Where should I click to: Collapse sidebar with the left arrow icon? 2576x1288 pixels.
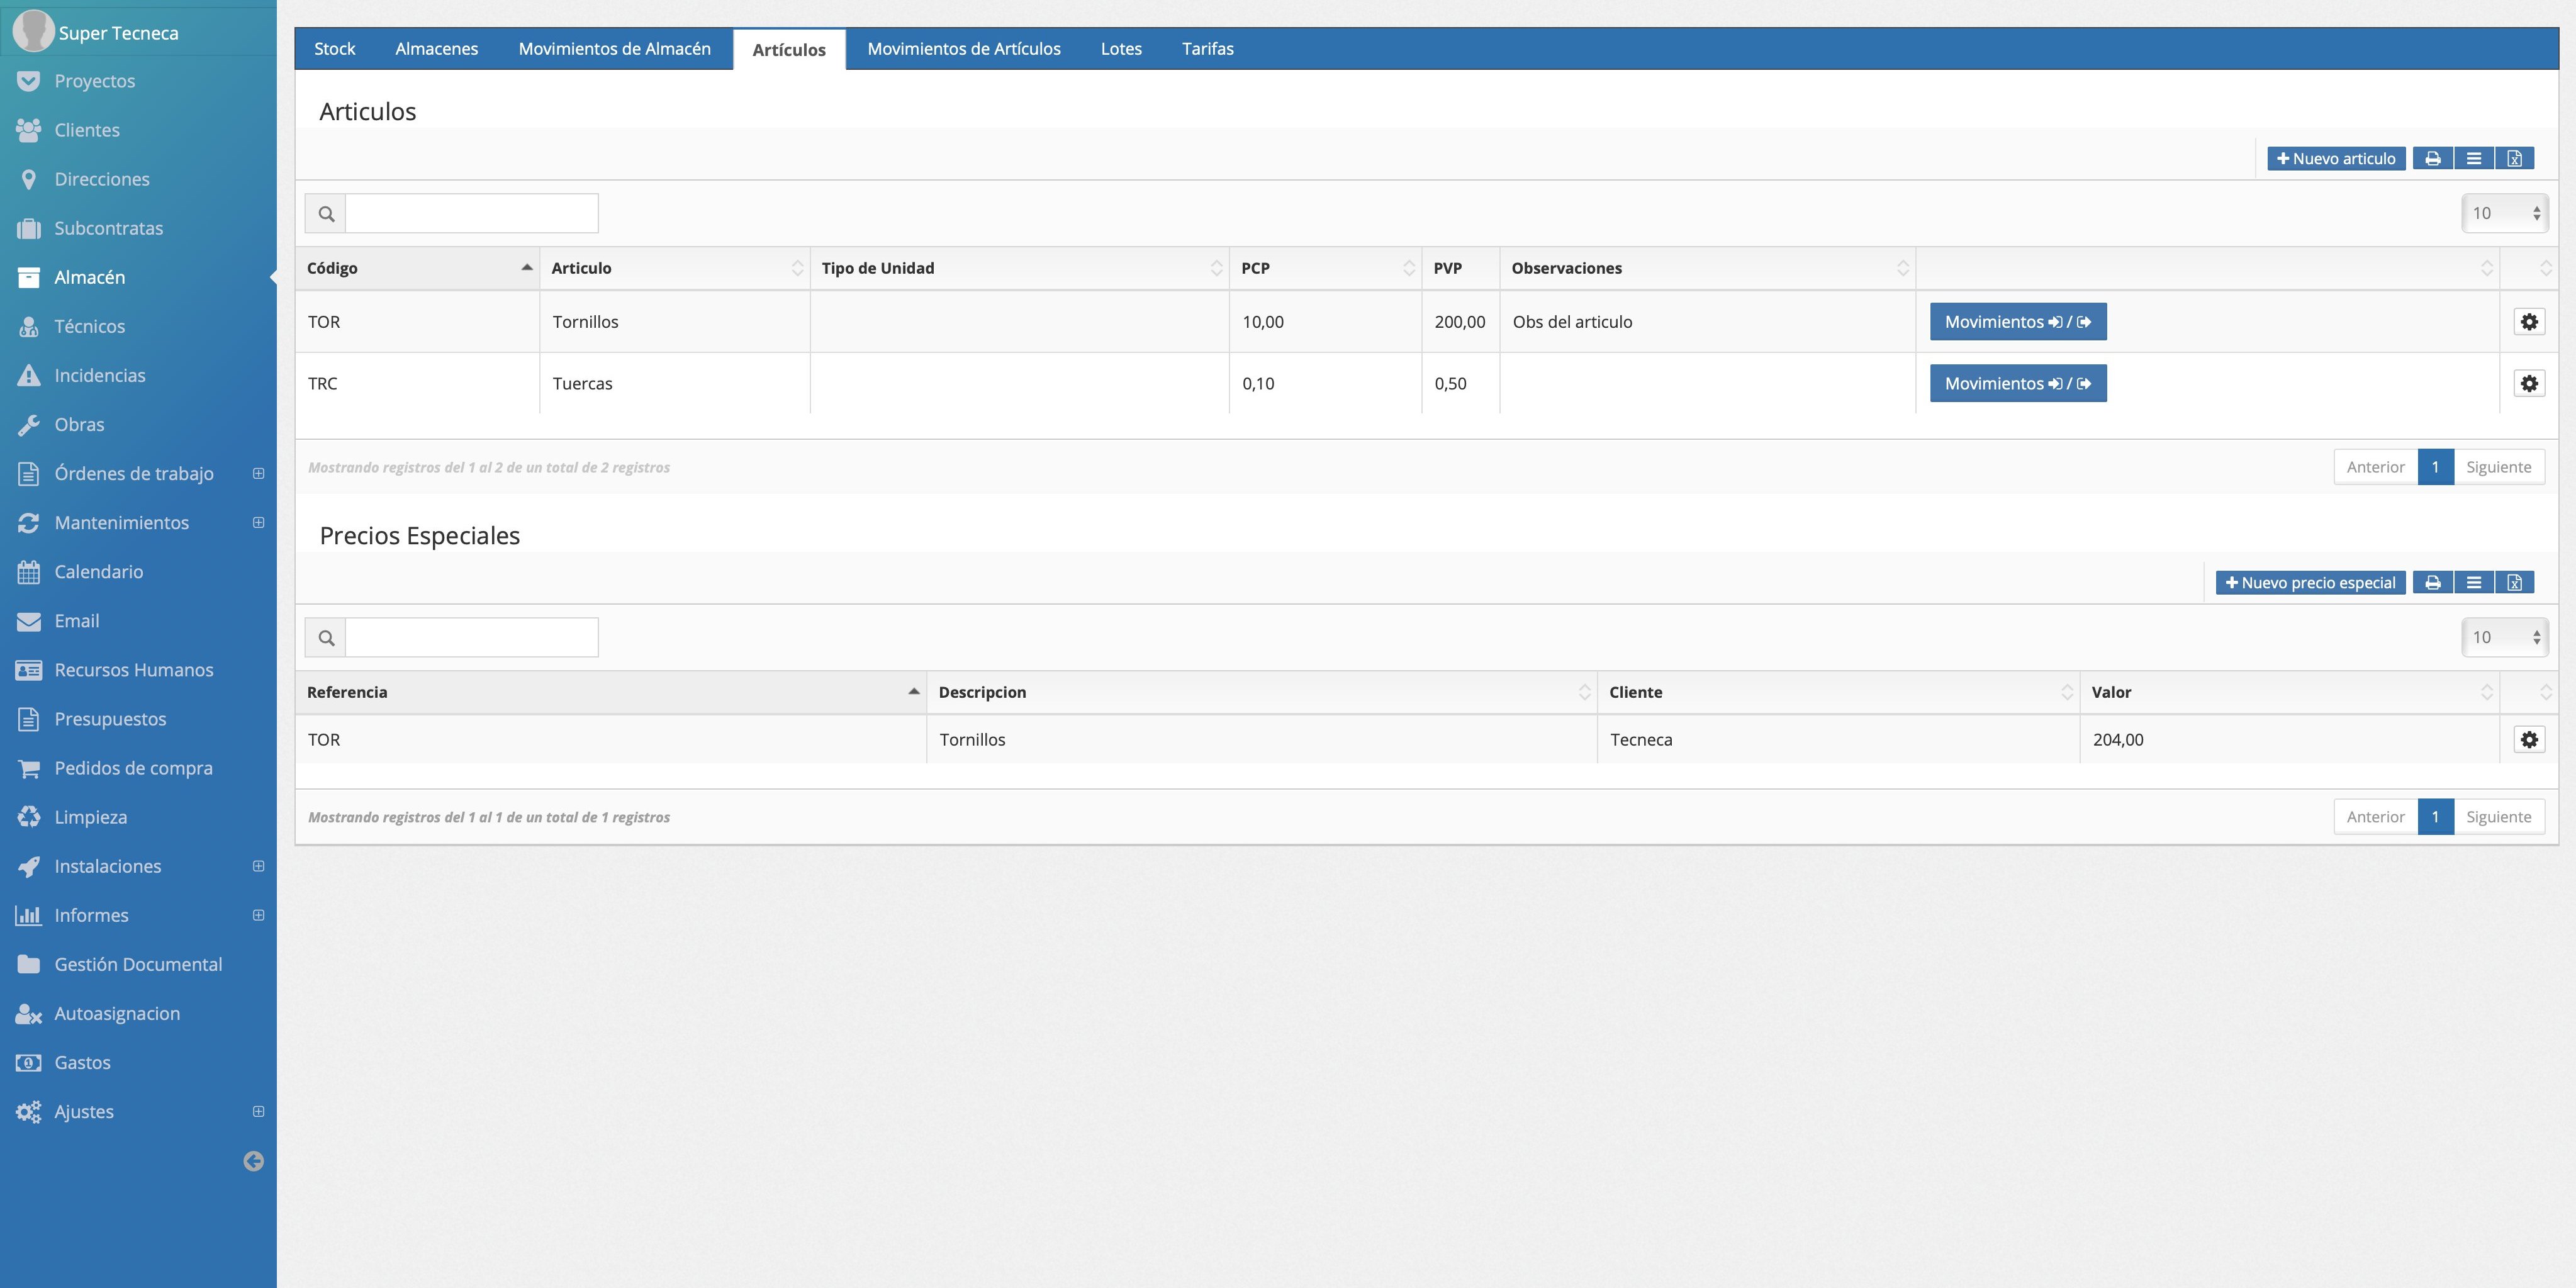point(253,1161)
